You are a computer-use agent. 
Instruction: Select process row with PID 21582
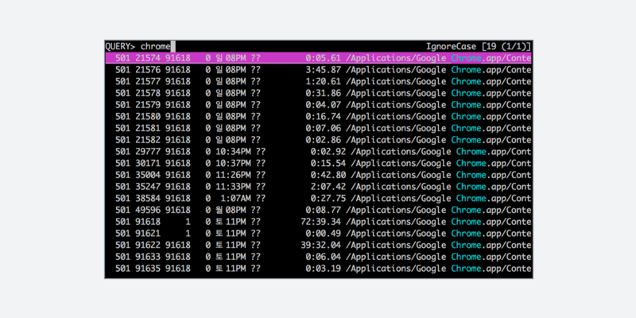click(x=319, y=141)
